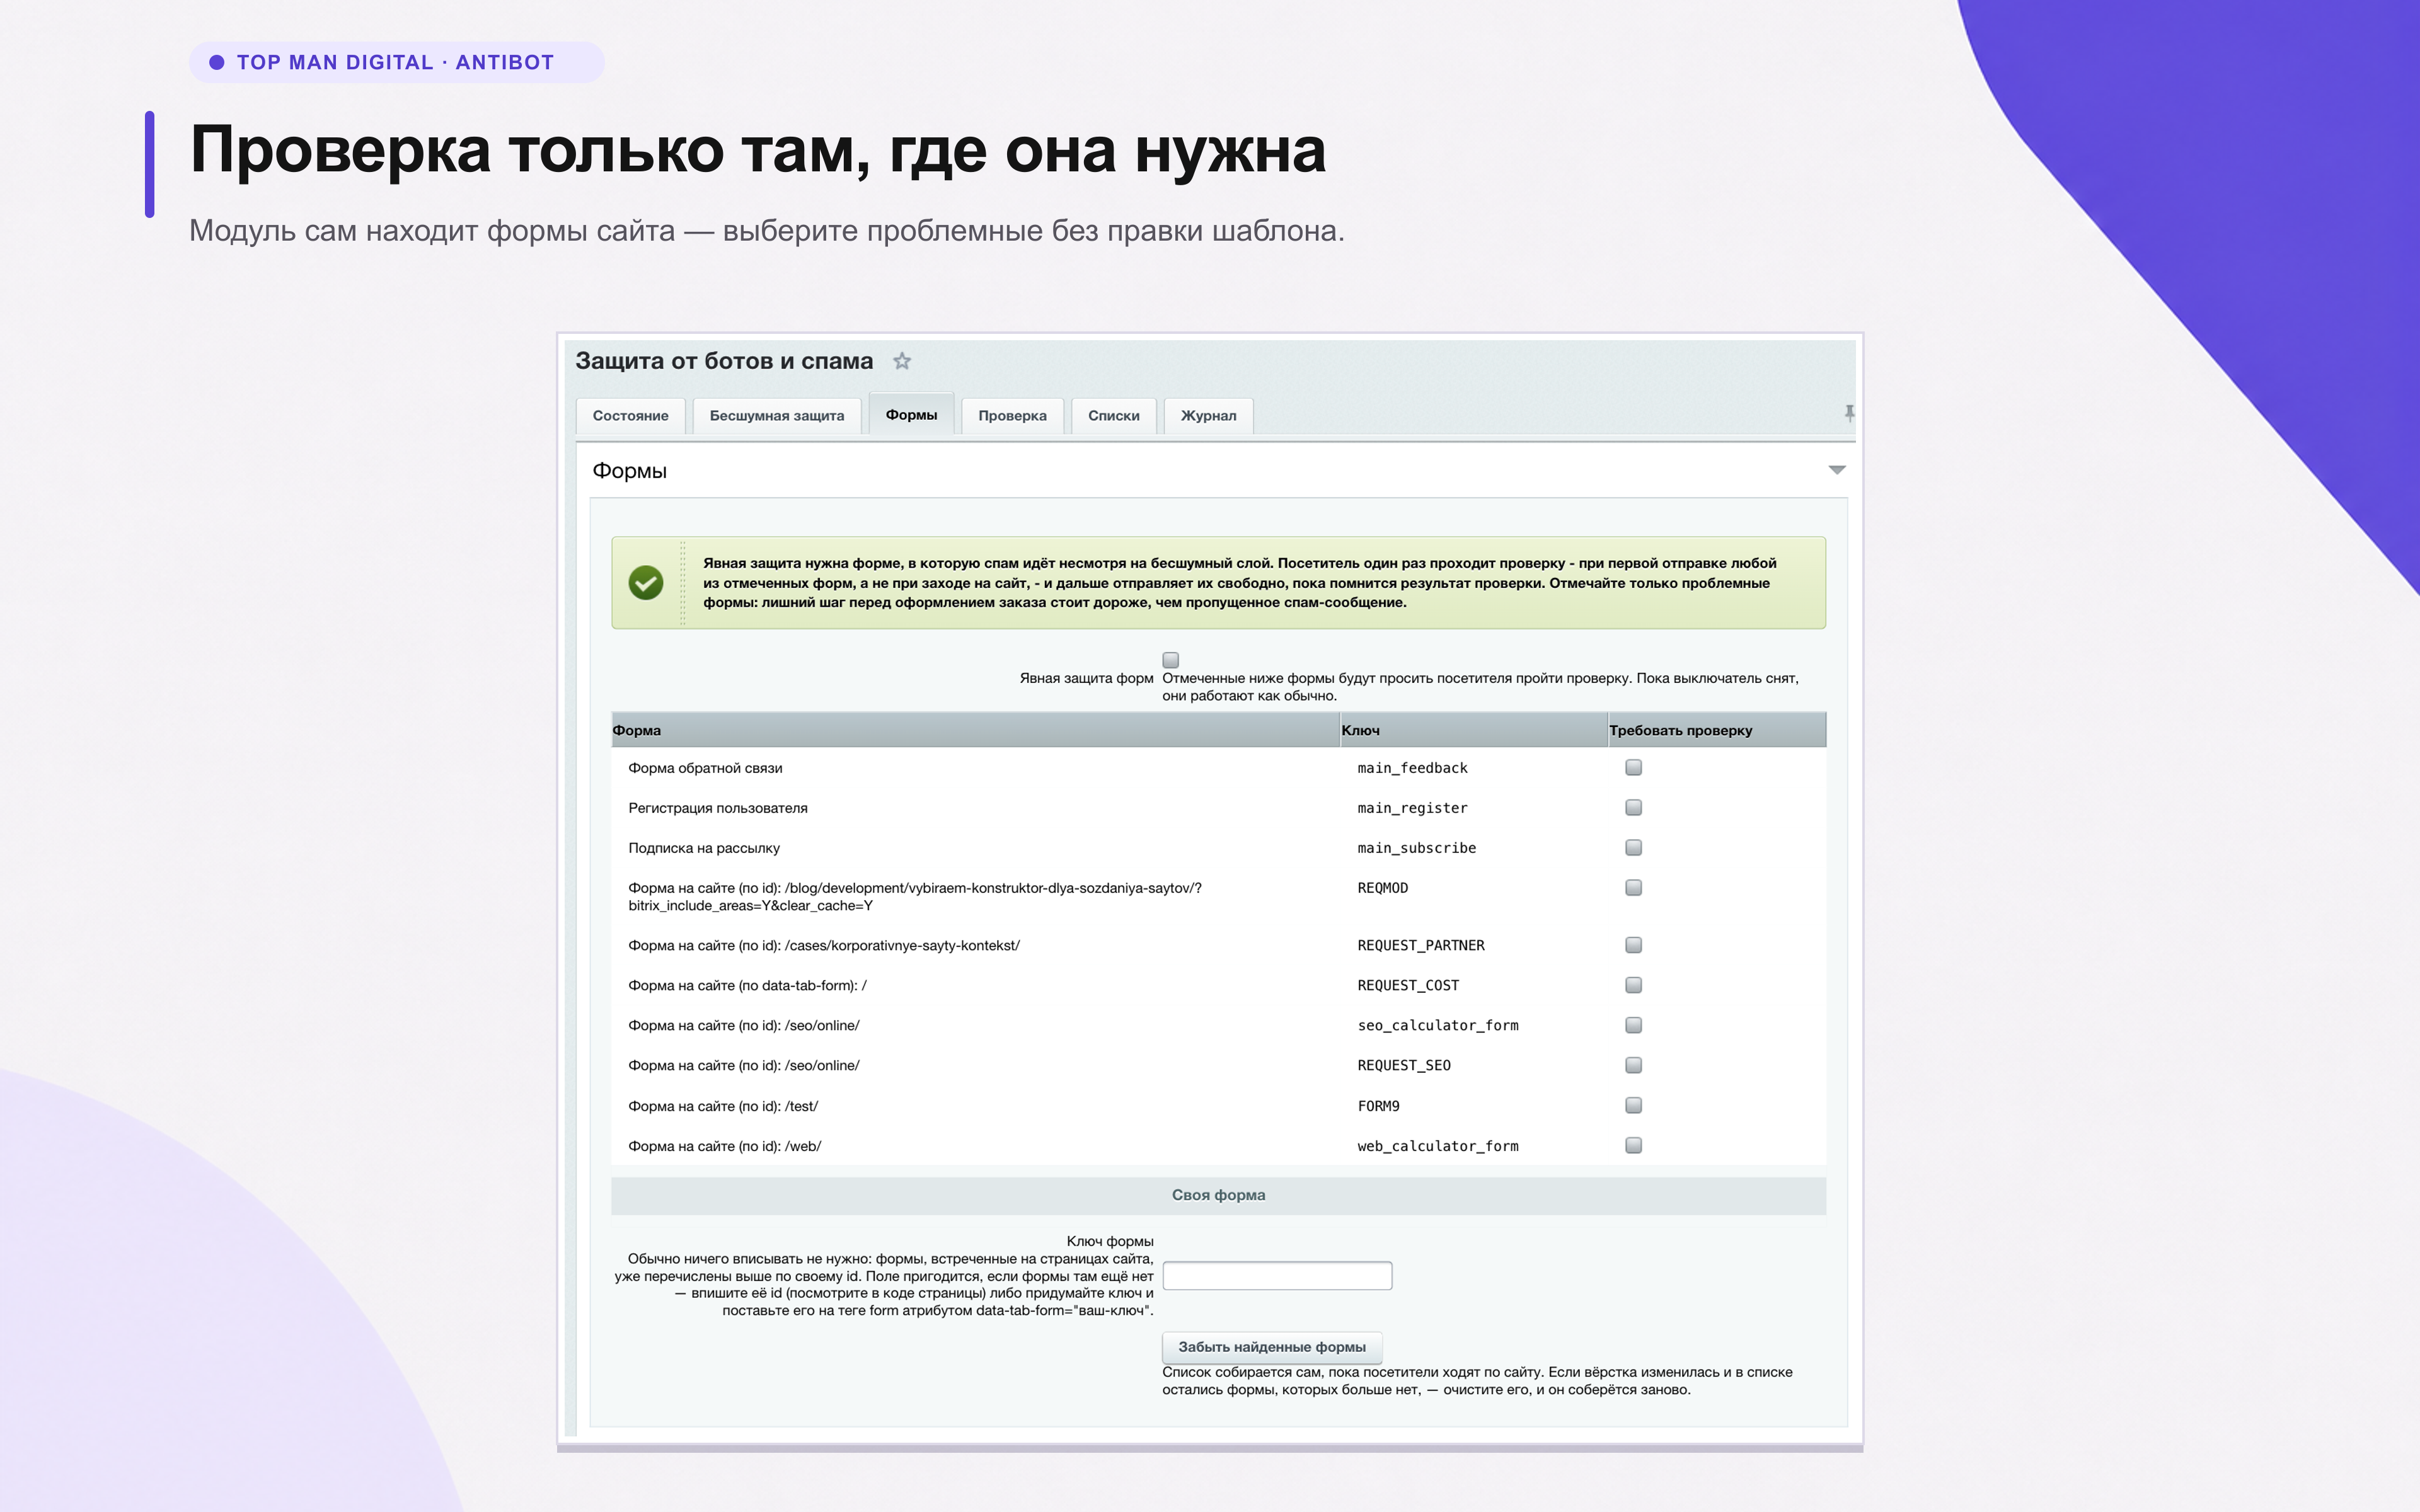Collapse the Формы section with the arrow
The width and height of the screenshot is (2420, 1512).
coord(1837,470)
